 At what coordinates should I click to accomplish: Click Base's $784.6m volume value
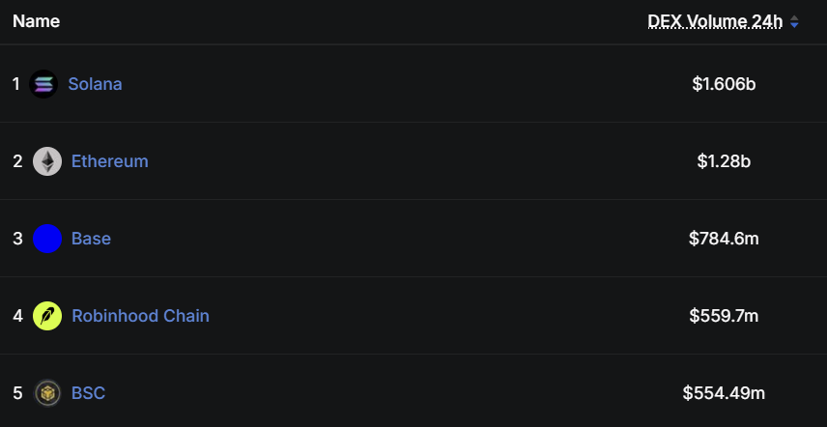(724, 239)
